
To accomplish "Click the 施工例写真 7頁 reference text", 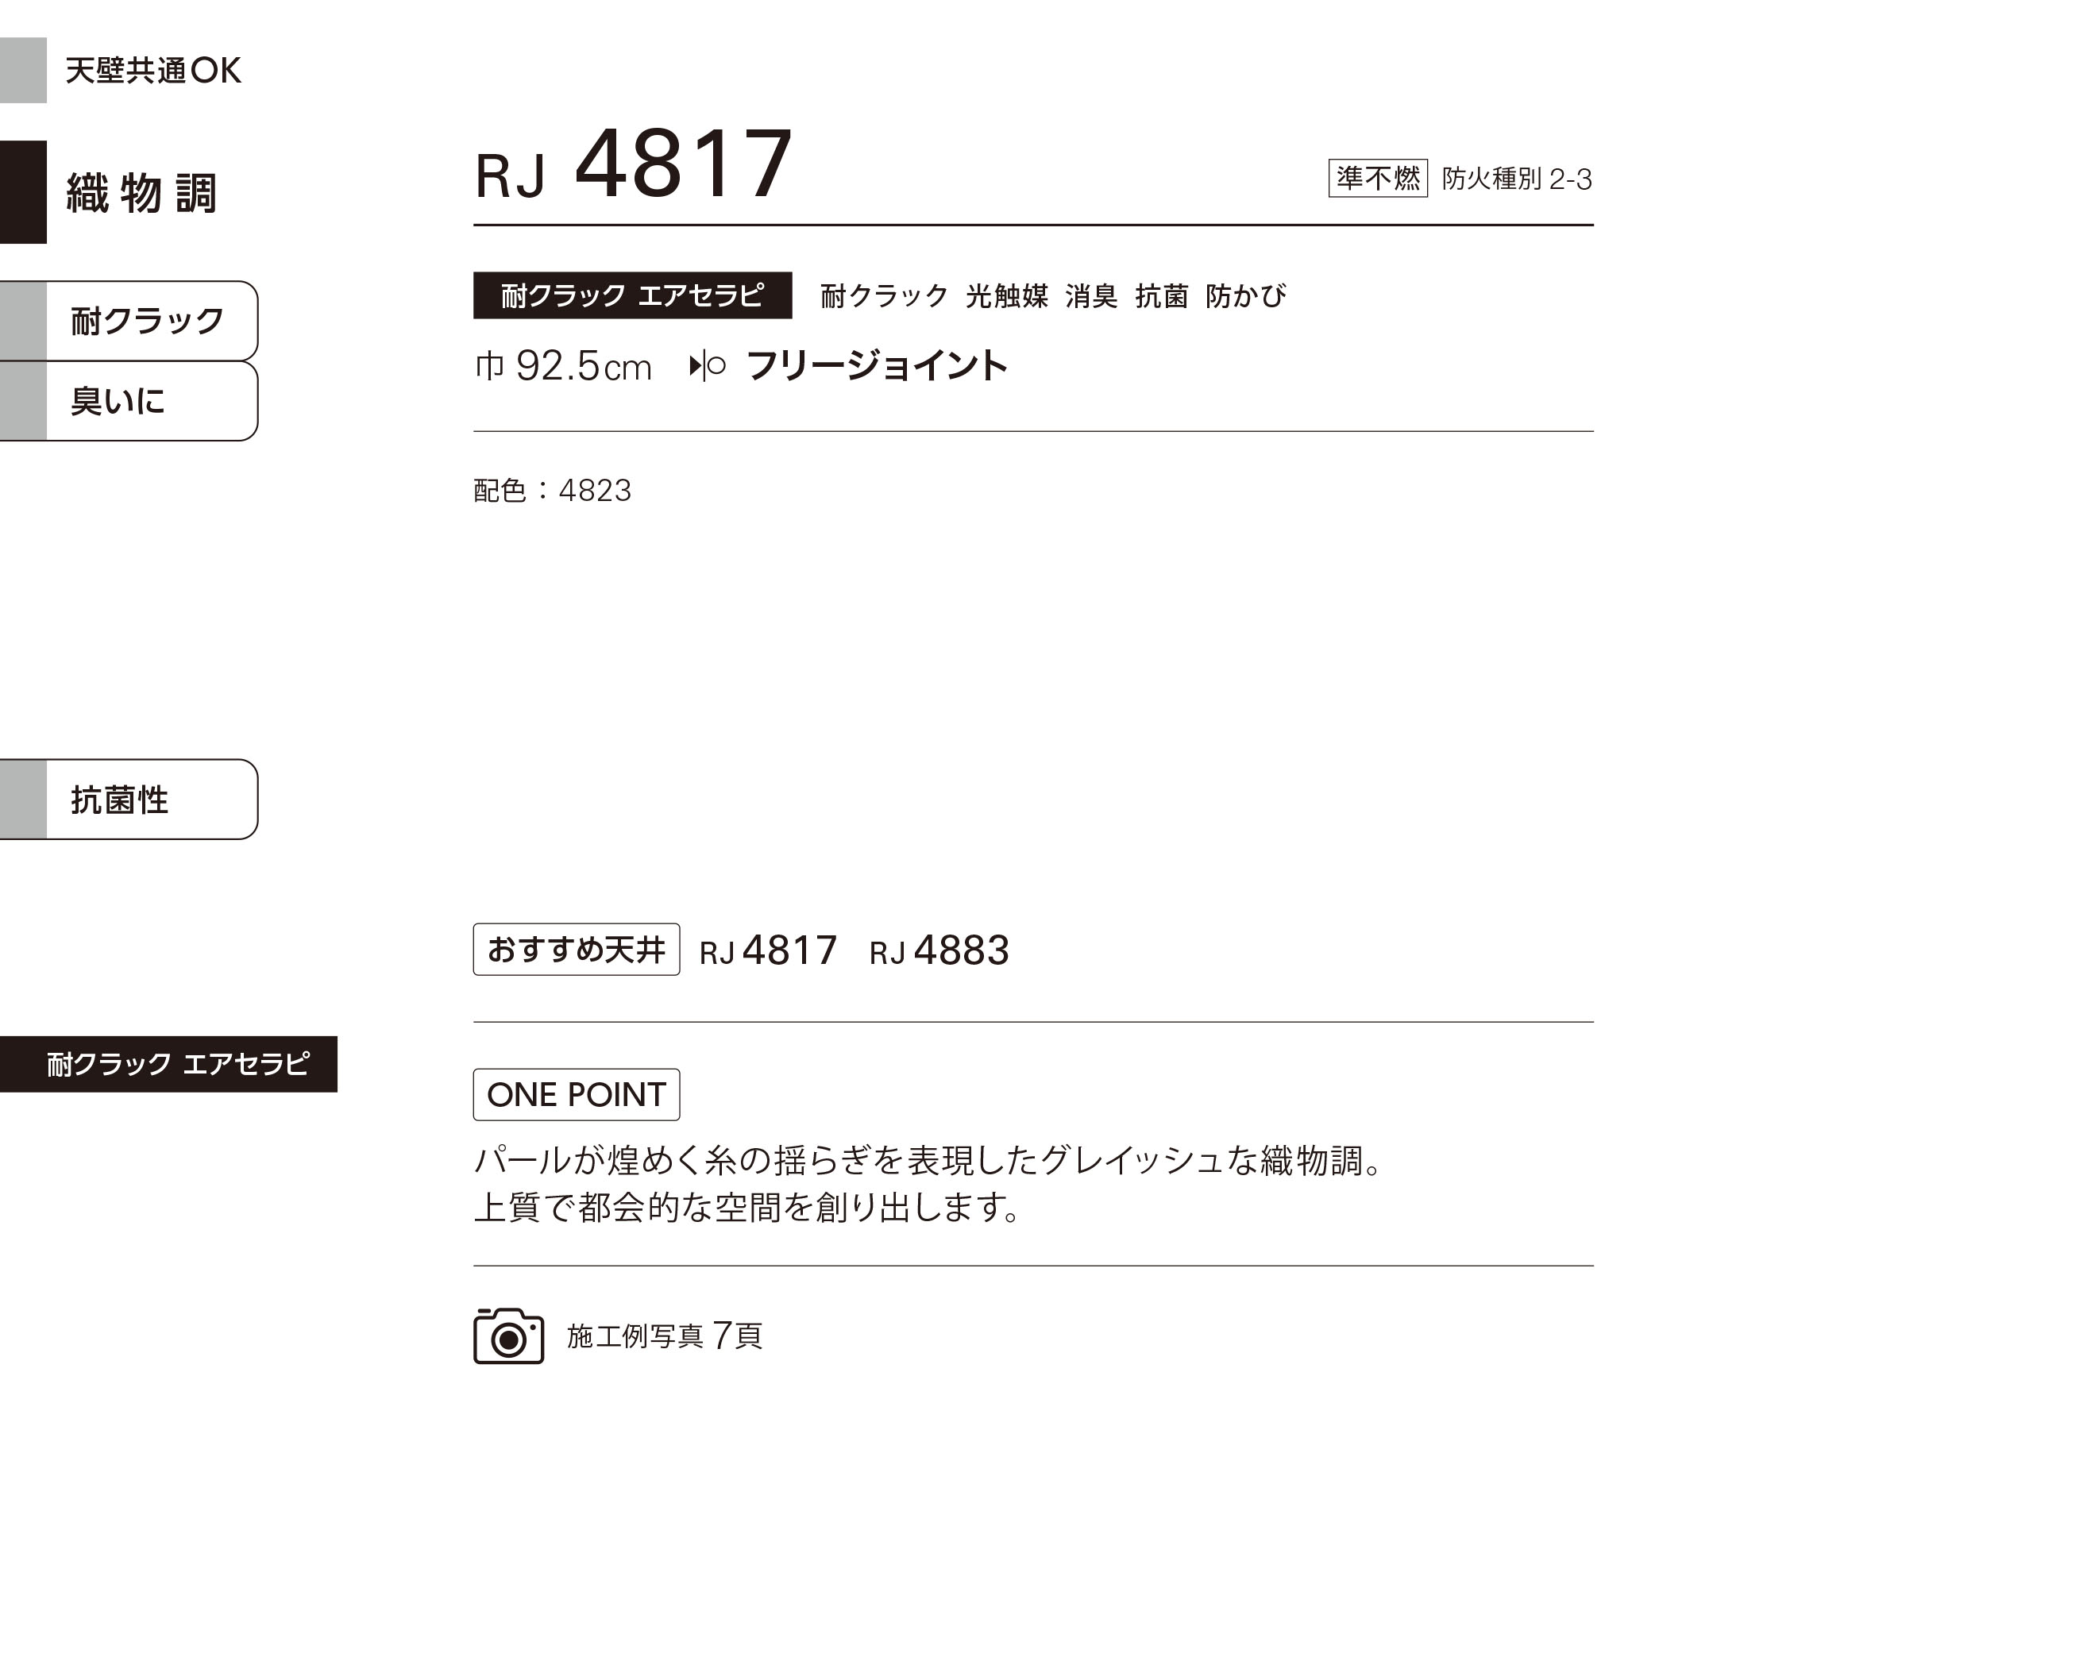I will [665, 1336].
